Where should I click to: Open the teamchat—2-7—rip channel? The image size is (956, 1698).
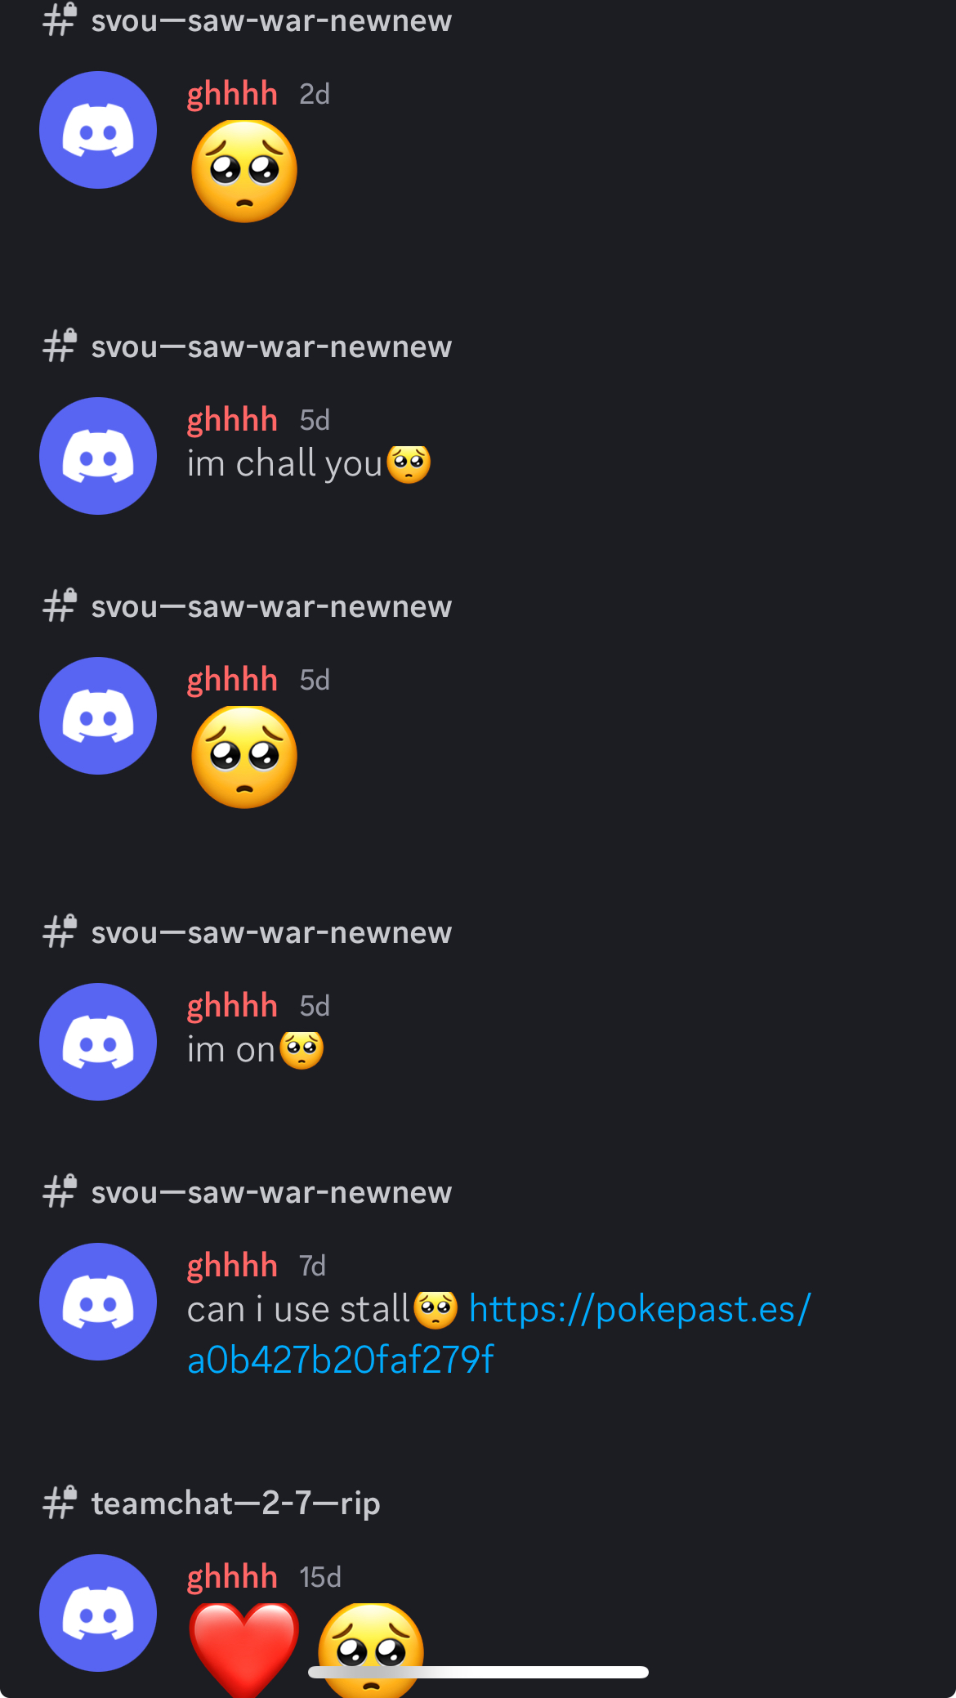[x=235, y=1503]
